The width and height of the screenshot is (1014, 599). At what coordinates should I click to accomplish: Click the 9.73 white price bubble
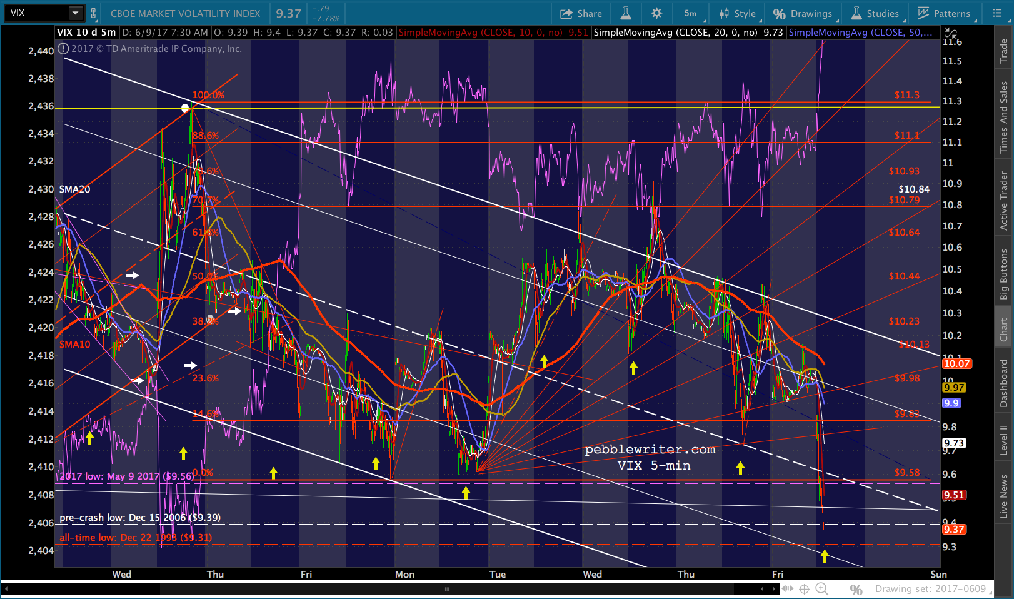point(955,443)
